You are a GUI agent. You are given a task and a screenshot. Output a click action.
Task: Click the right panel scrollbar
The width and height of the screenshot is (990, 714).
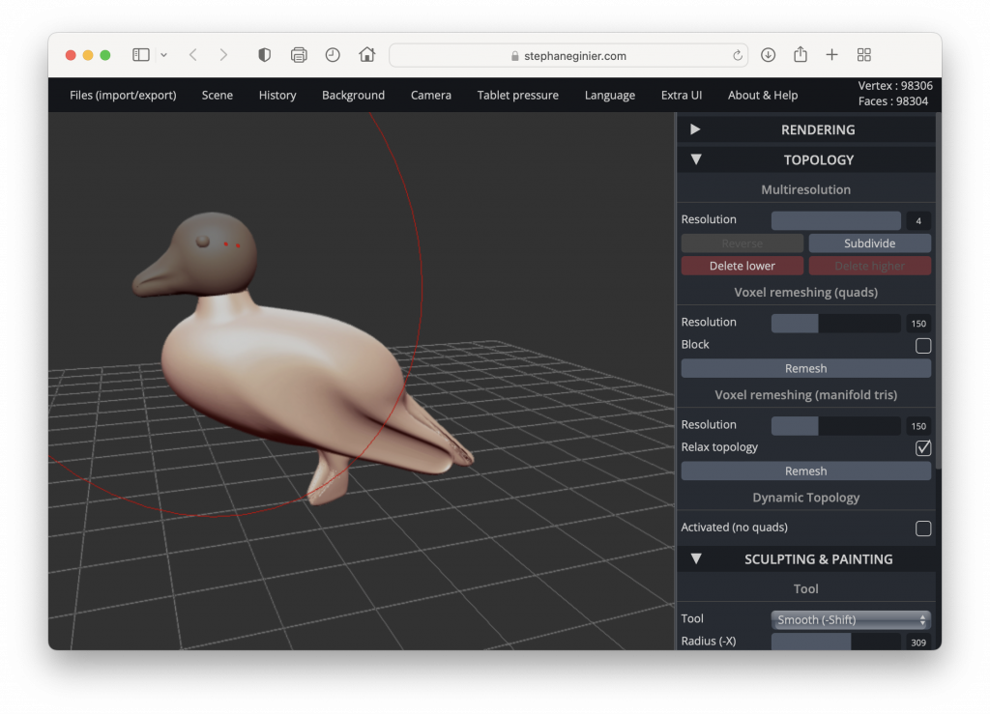(x=938, y=290)
